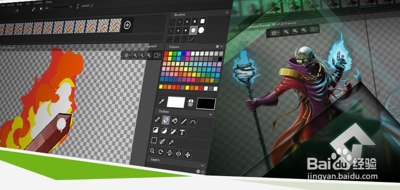This screenshot has width=400, height=190.
Task: Select the dashed rectangle selection tool
Action: [x=154, y=141]
